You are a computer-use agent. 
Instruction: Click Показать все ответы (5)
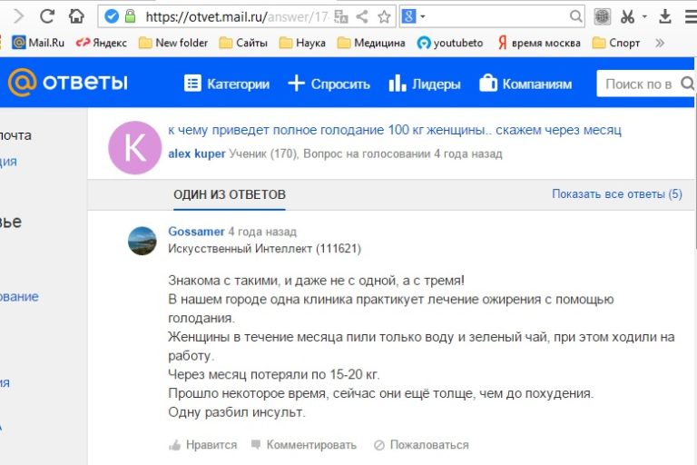click(617, 194)
